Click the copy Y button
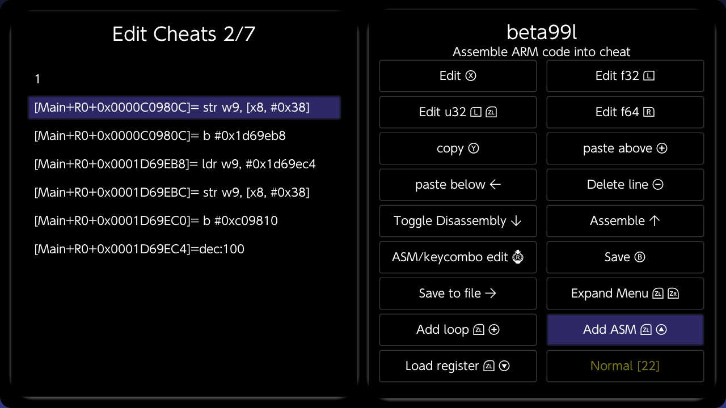The height and width of the screenshot is (408, 726). [x=458, y=148]
